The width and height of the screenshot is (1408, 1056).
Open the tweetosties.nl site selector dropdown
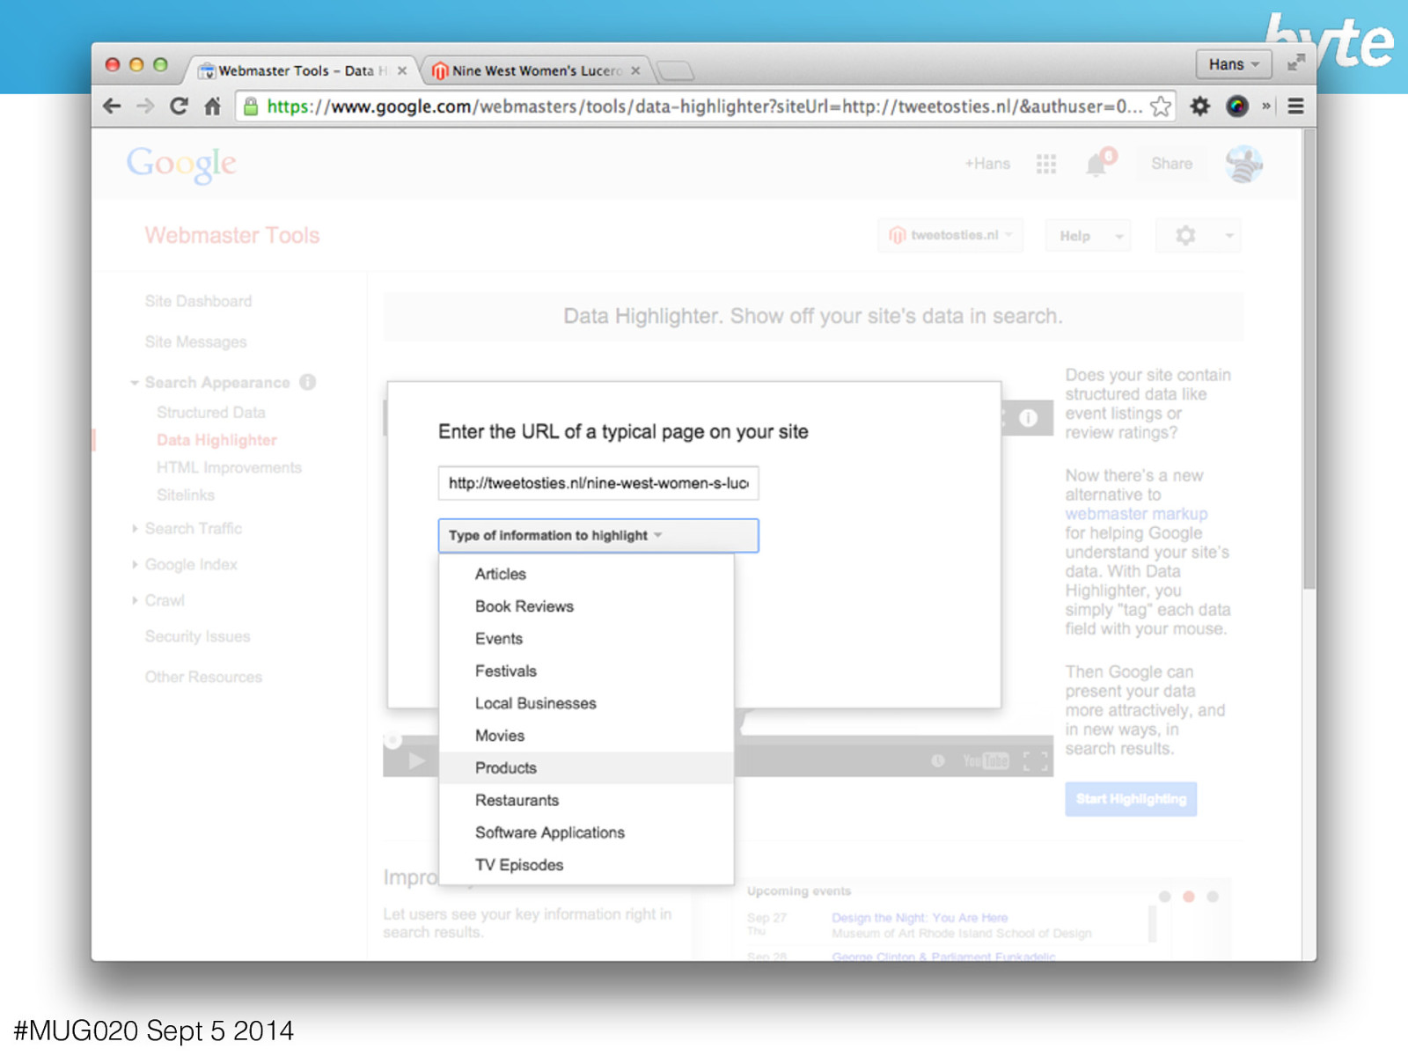tap(950, 235)
